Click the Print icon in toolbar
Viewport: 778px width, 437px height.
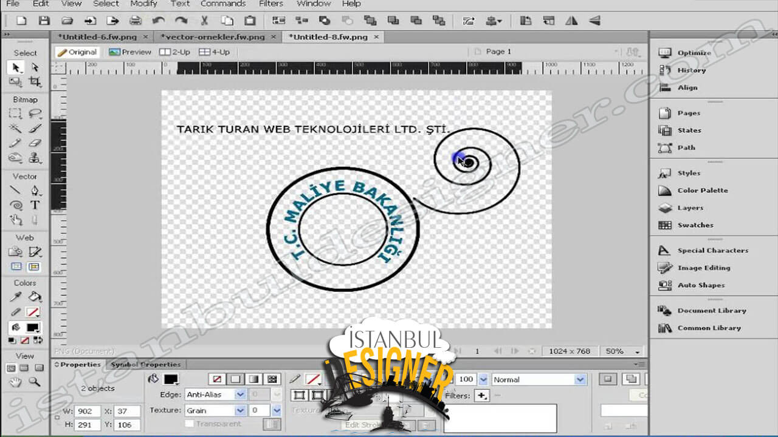136,21
